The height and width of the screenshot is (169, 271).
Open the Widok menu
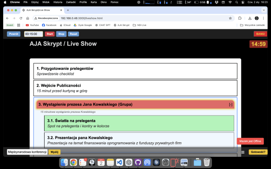tap(46, 2)
